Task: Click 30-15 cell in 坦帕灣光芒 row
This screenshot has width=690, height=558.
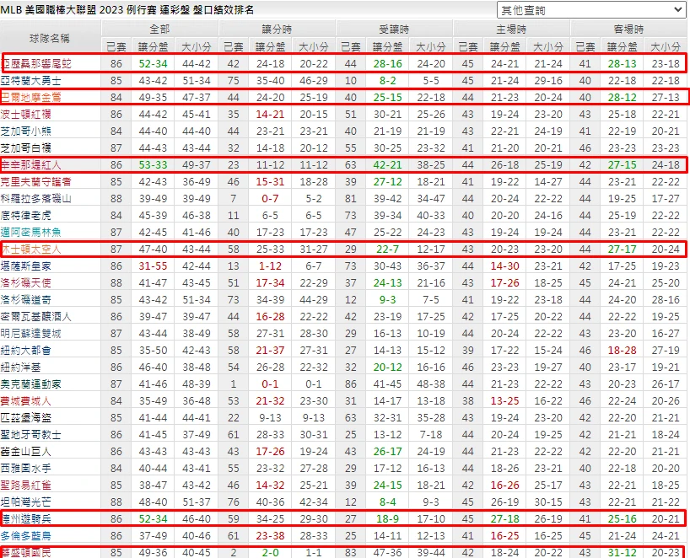Action: 548,502
